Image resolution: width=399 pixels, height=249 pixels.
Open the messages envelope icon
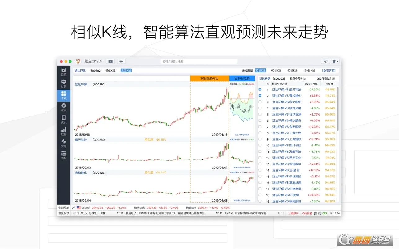point(110,61)
